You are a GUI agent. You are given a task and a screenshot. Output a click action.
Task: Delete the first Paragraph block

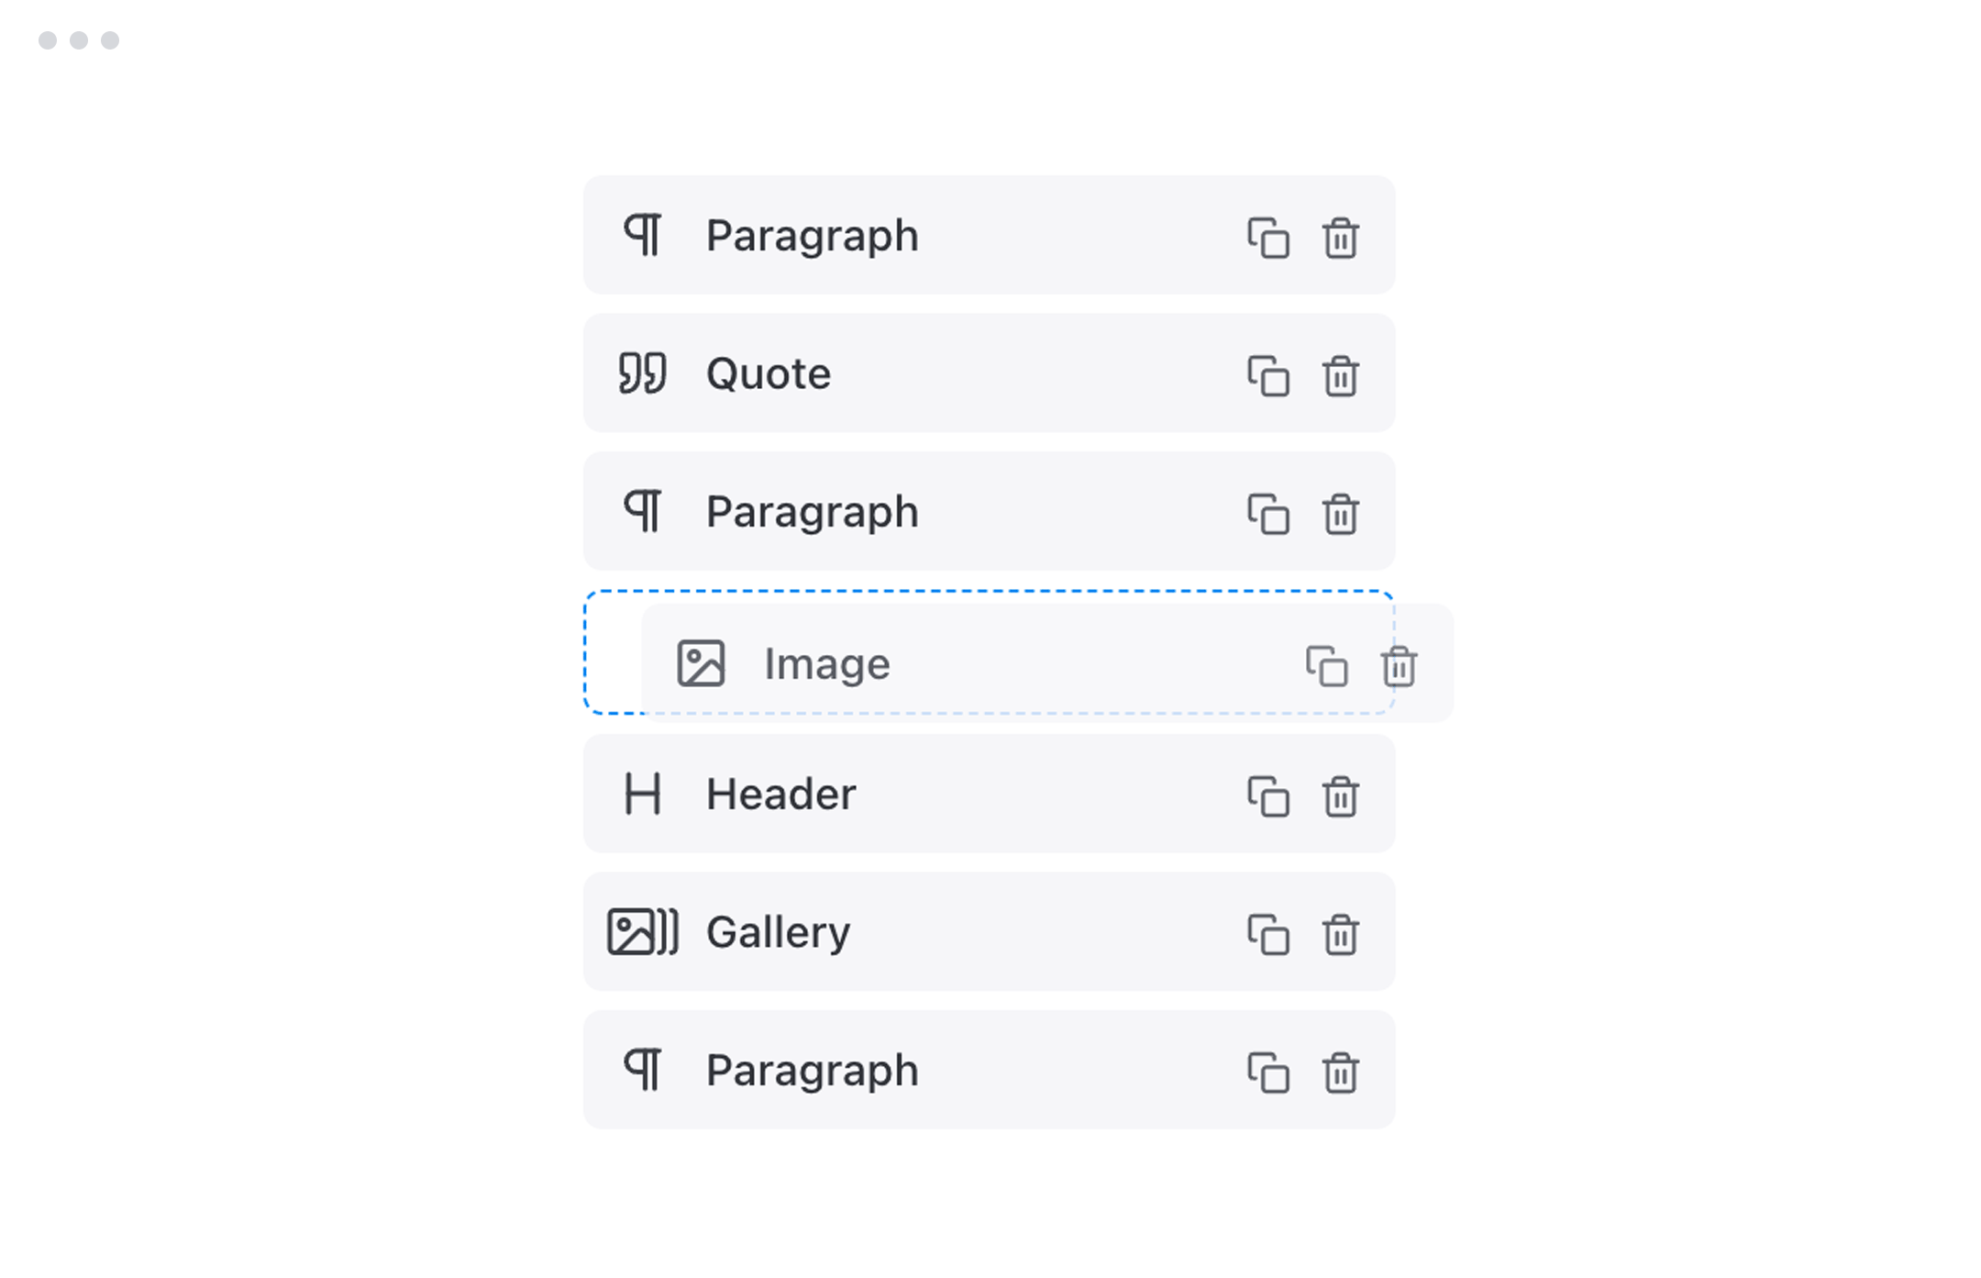pos(1341,239)
